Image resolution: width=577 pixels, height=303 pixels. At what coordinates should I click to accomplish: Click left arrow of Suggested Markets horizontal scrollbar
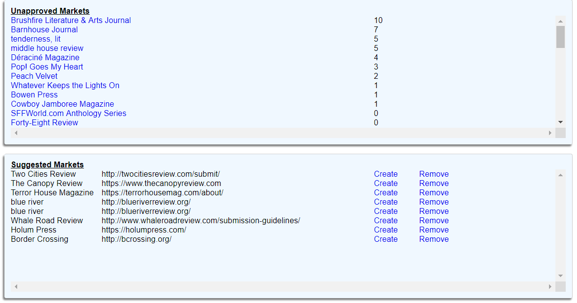pyautogui.click(x=16, y=286)
